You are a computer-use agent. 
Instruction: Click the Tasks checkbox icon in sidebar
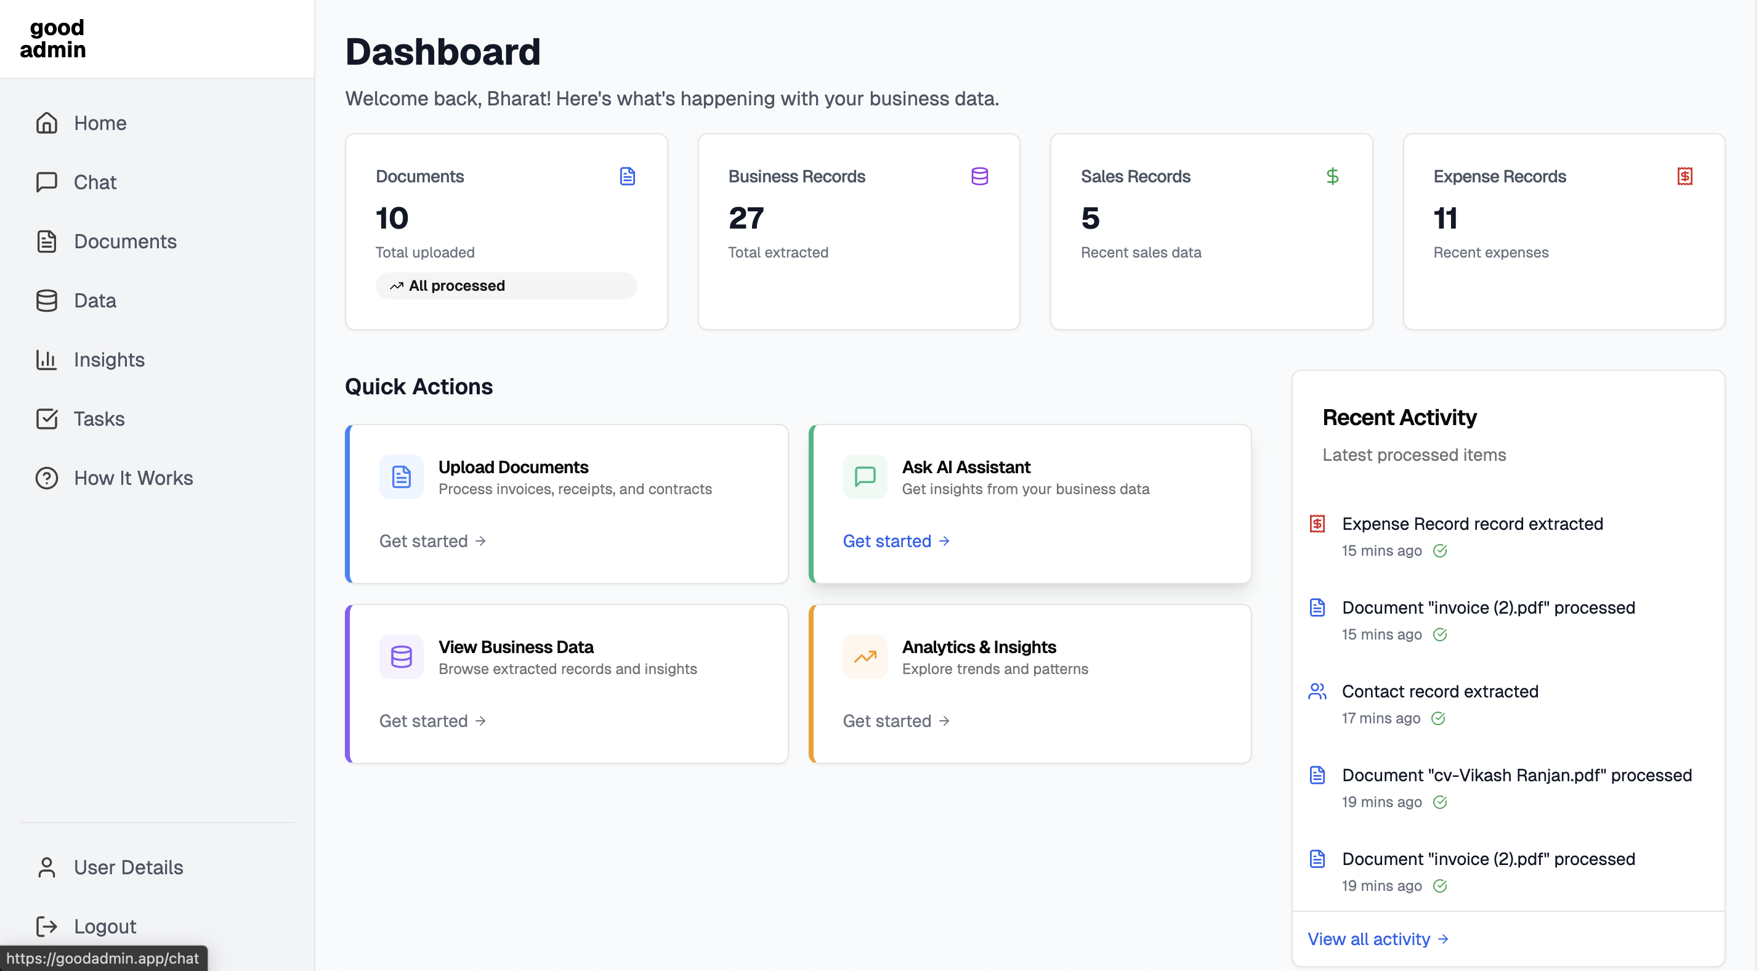click(46, 419)
